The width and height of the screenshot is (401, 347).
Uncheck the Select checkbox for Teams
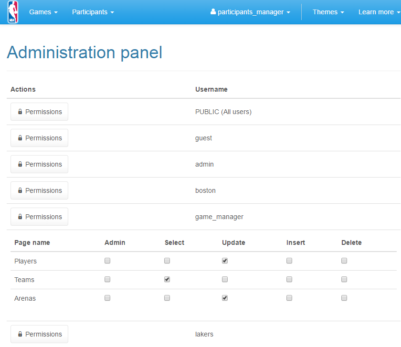pos(167,279)
